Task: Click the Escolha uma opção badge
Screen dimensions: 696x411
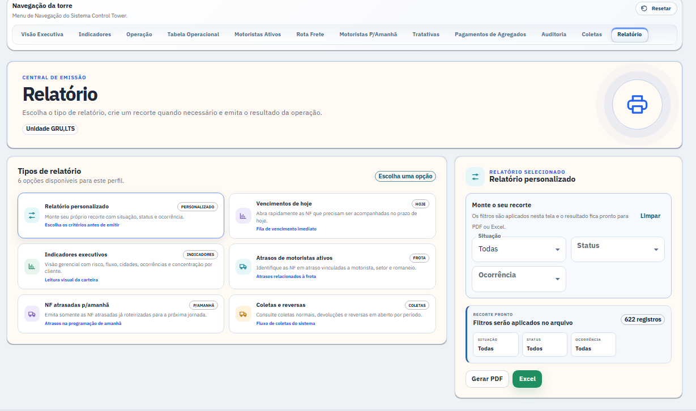Action: coord(405,176)
